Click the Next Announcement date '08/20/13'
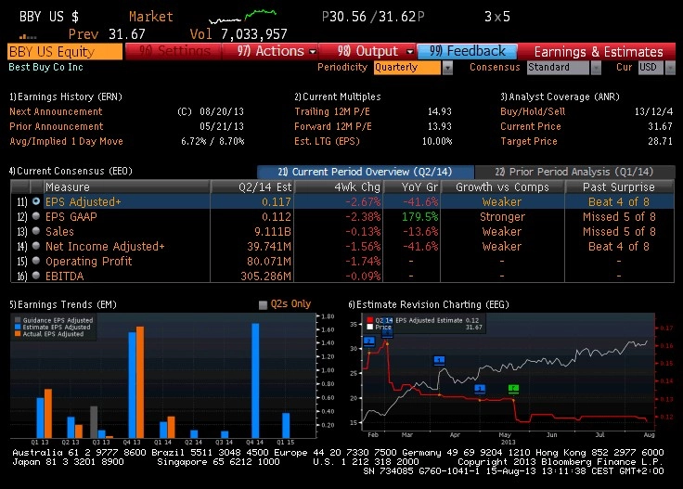This screenshot has height=489, width=683. pos(221,111)
